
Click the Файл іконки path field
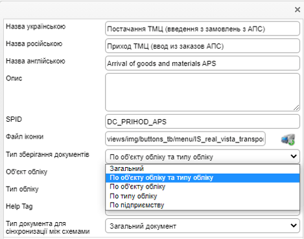coord(185,139)
